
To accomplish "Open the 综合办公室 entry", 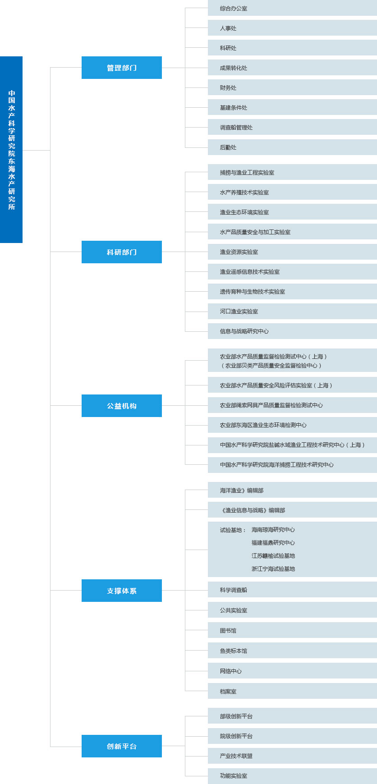I will [292, 8].
